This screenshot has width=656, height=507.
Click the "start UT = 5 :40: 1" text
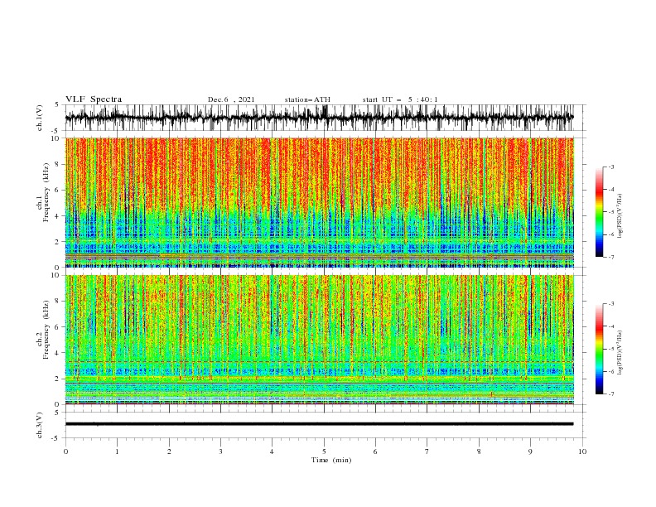pos(400,99)
